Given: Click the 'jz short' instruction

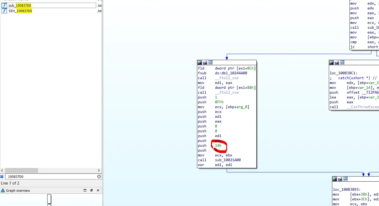Looking at the screenshot, I should [x=364, y=47].
